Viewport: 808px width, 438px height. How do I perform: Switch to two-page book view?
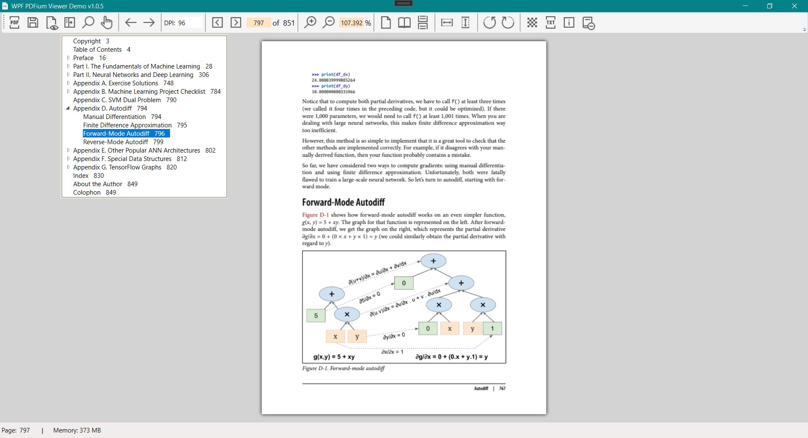[404, 23]
